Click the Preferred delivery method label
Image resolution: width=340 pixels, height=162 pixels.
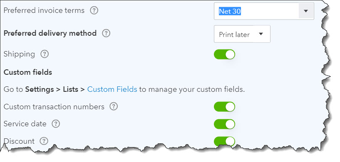coord(50,33)
